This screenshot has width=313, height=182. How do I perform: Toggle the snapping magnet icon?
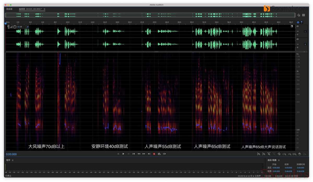point(298,22)
